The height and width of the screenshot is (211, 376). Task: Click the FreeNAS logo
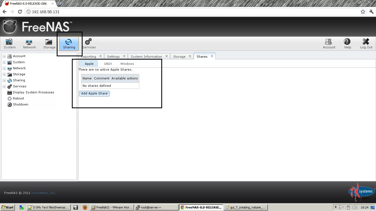click(x=37, y=27)
